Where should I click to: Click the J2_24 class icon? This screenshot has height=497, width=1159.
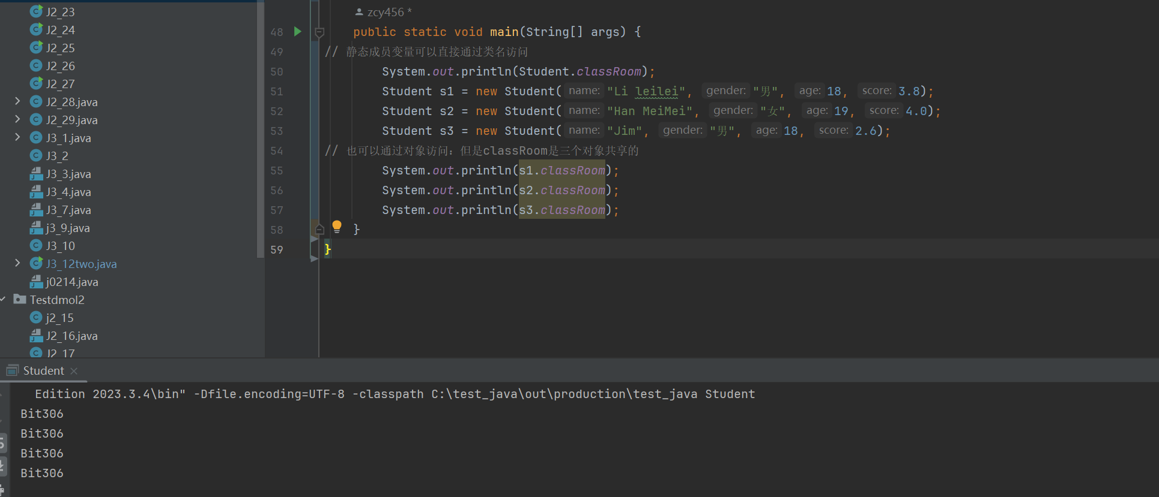point(36,29)
